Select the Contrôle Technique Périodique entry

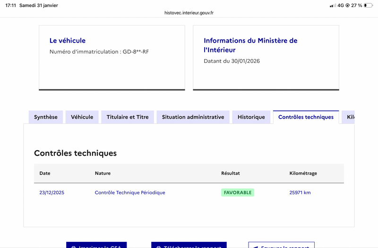(130, 193)
